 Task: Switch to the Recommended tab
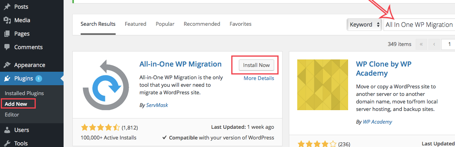(x=202, y=24)
